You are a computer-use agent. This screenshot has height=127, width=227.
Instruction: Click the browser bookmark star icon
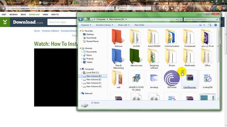pos(155,8)
